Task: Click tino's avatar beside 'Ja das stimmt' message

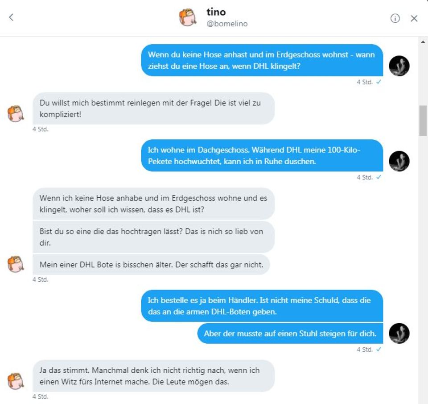Action: [16, 381]
